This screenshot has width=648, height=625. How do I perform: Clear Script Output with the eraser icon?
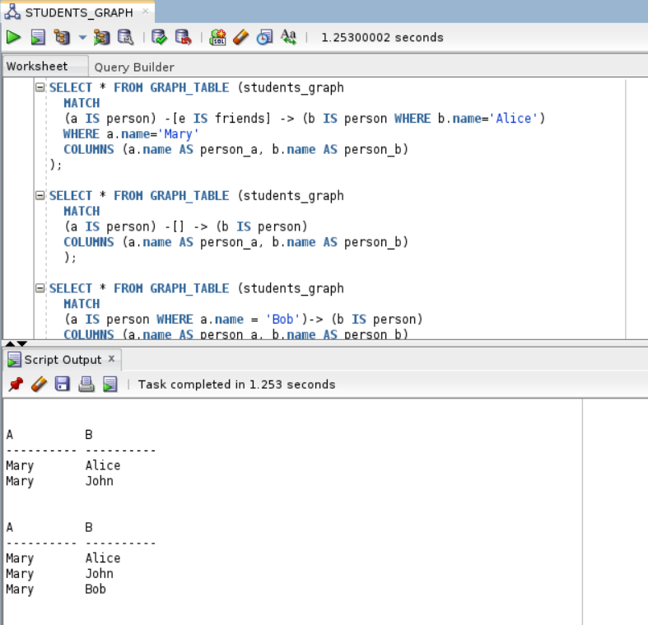[39, 385]
